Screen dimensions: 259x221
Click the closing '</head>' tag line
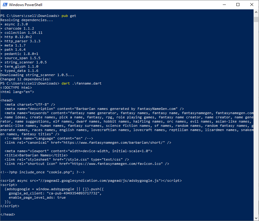coord(8,215)
